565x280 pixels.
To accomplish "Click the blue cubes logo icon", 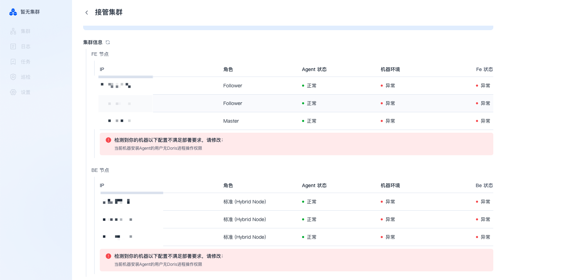I will [13, 12].
